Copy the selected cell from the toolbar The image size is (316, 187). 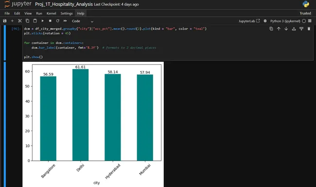[27, 21]
